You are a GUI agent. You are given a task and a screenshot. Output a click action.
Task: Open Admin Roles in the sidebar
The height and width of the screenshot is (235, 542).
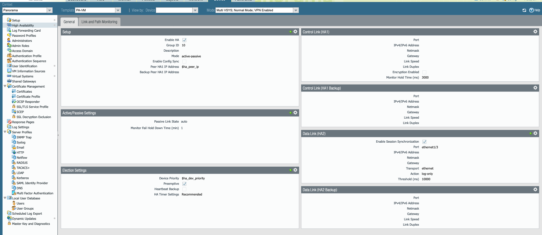tap(20, 46)
